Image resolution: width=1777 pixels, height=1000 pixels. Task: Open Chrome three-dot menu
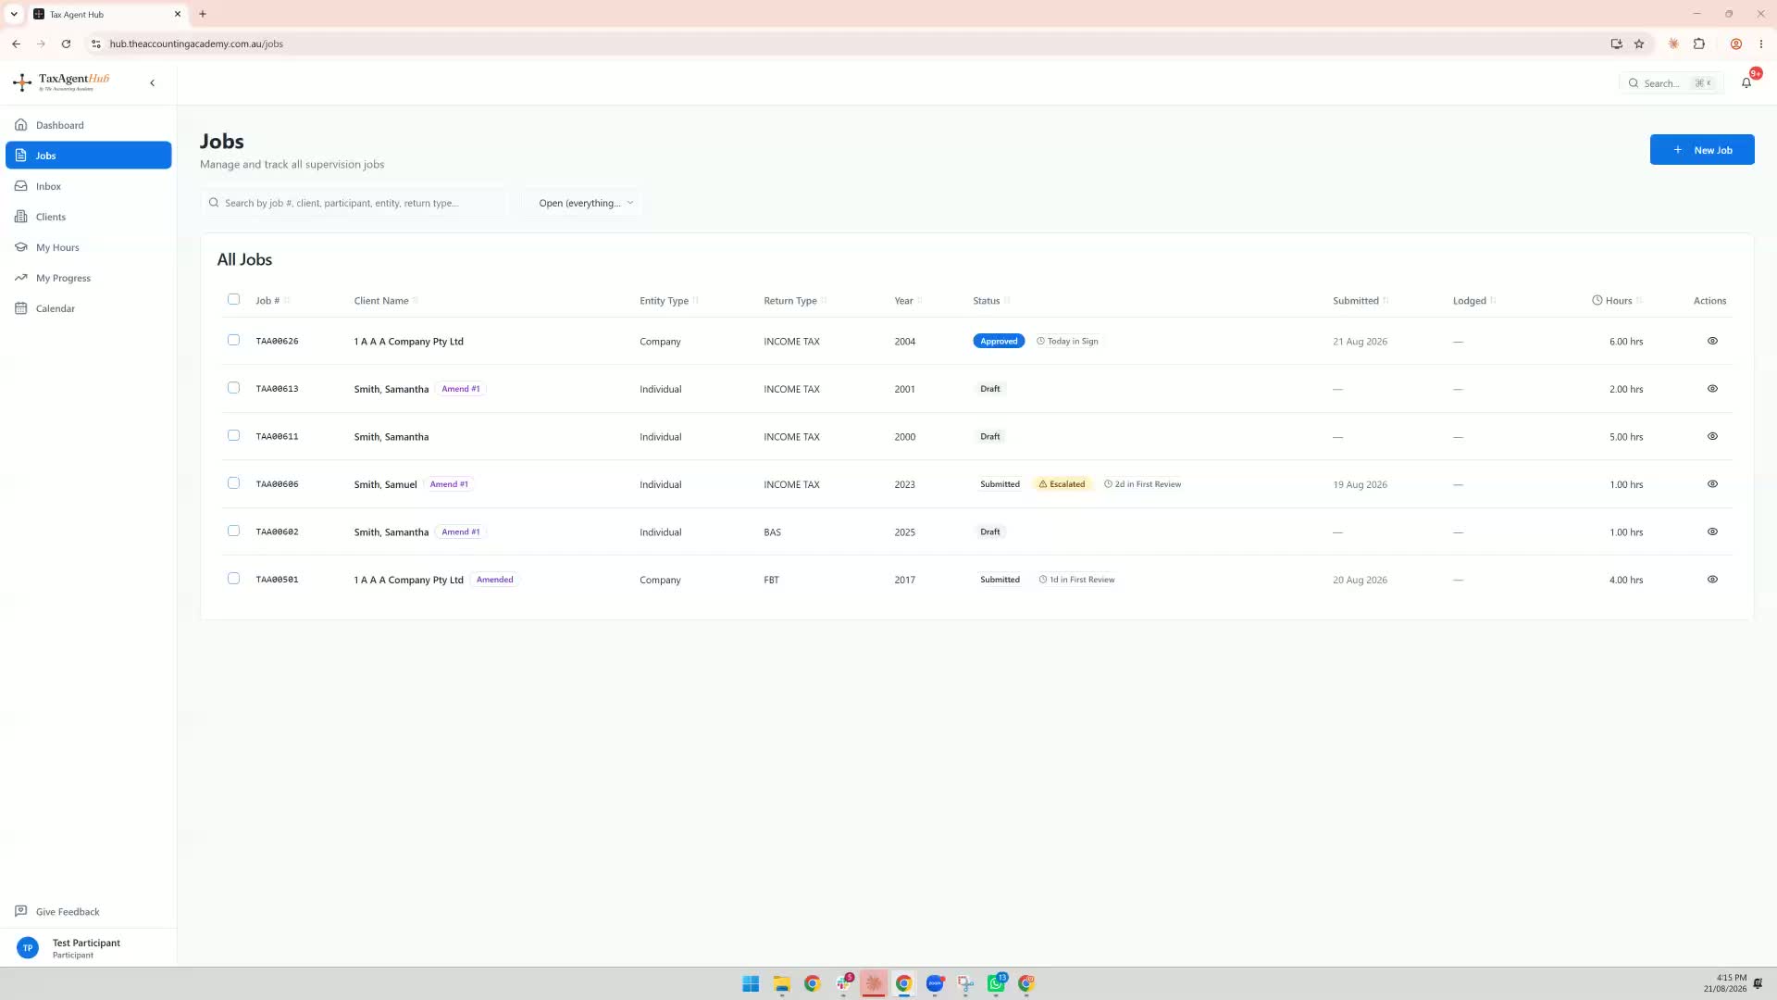(x=1761, y=44)
